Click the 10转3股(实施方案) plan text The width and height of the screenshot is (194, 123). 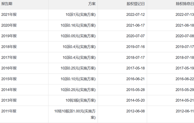[x=80, y=101]
